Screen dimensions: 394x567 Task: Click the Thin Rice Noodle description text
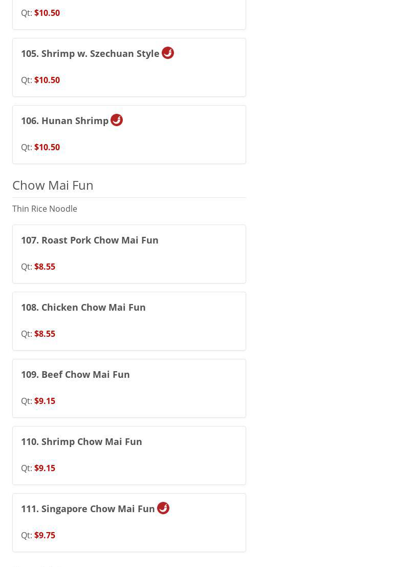[x=45, y=209]
